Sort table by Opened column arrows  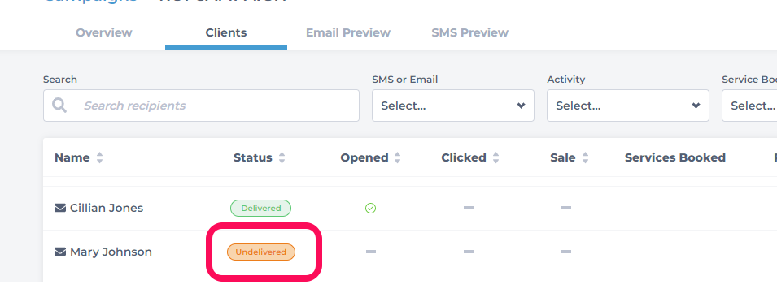[397, 157]
